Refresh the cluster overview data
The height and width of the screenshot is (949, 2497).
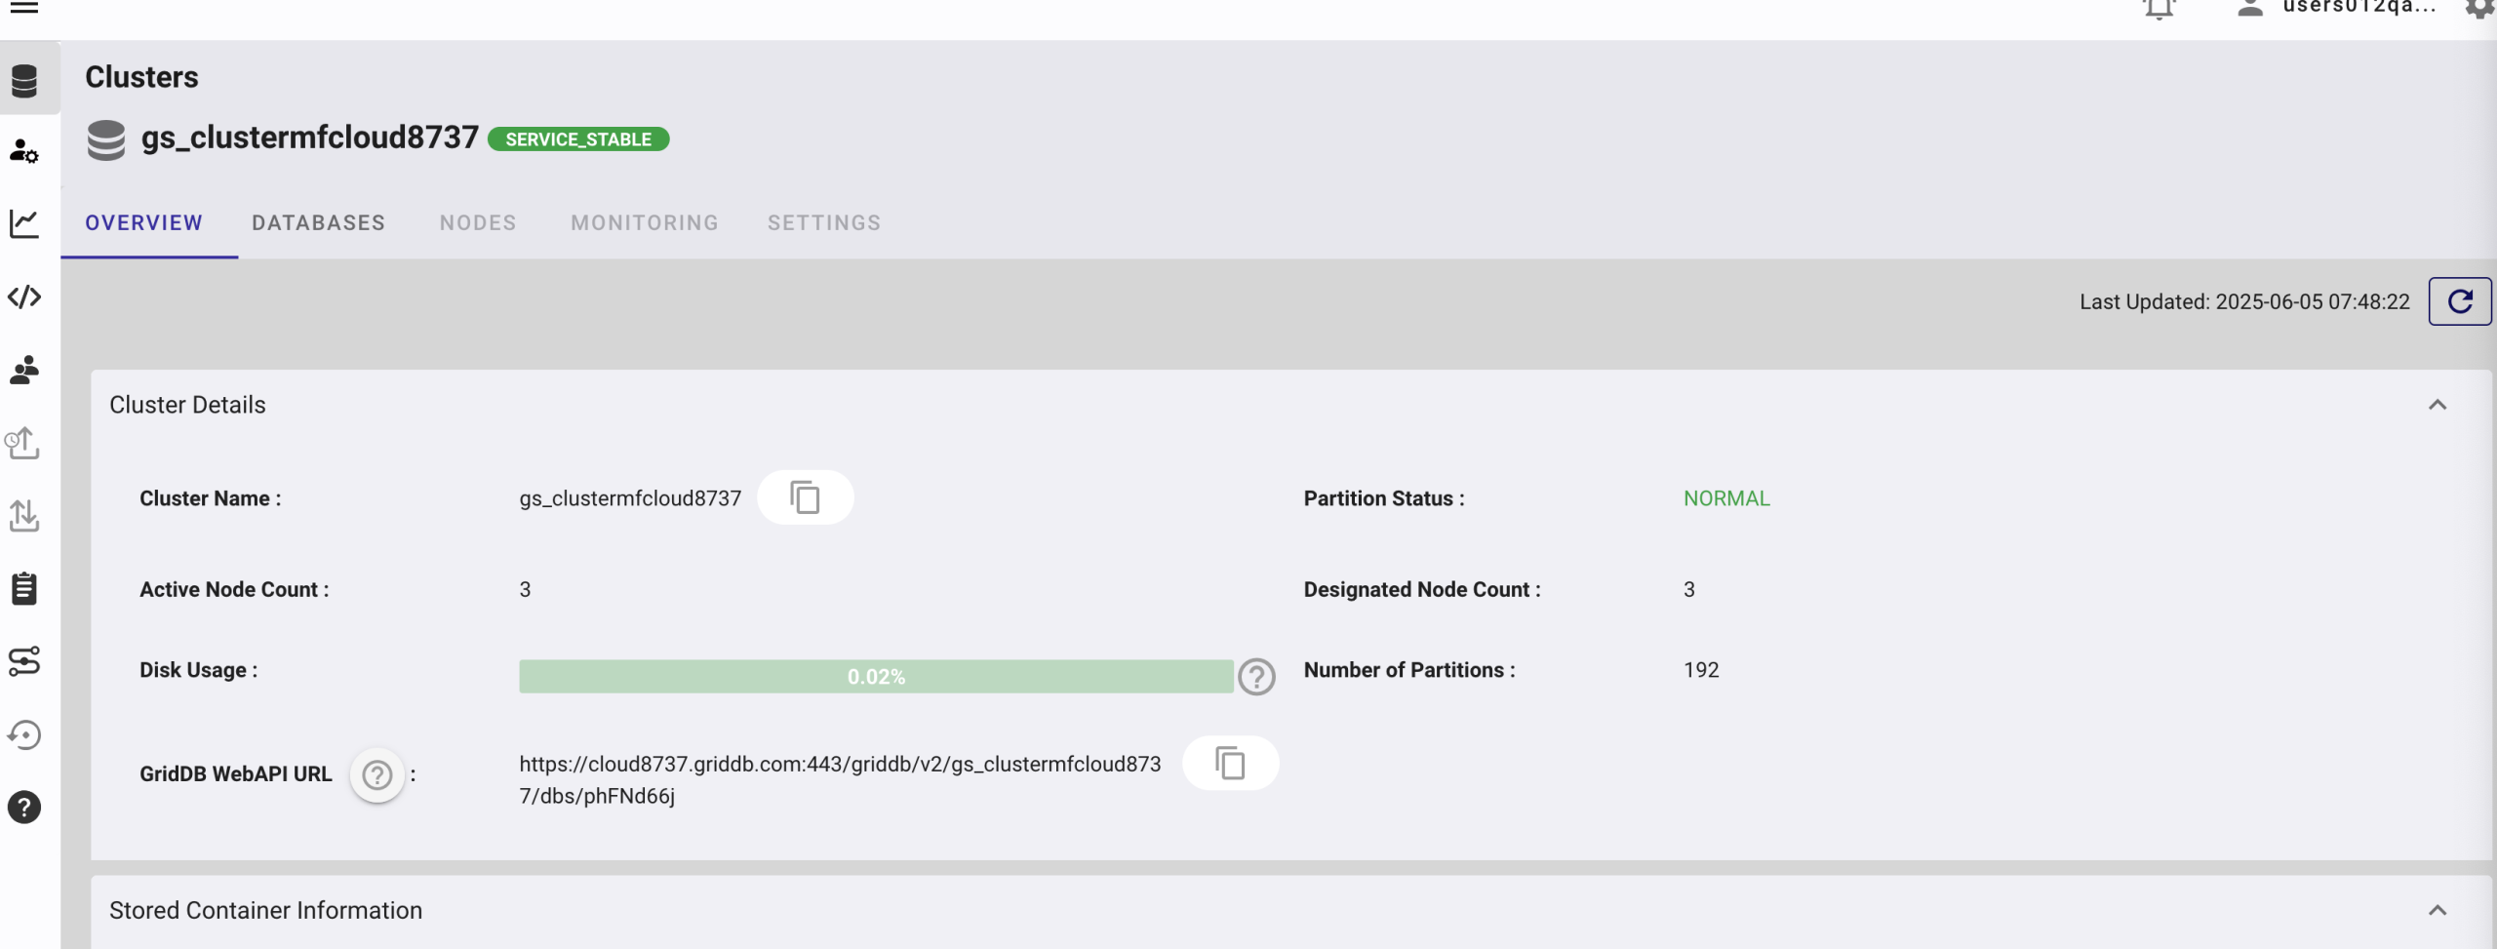tap(2459, 301)
